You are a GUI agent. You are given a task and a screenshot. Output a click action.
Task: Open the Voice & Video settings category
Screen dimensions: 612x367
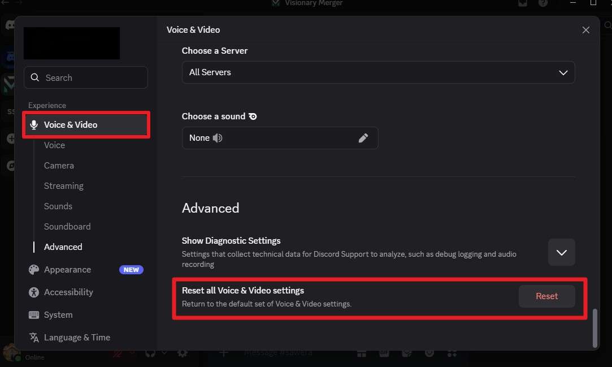[86, 124]
